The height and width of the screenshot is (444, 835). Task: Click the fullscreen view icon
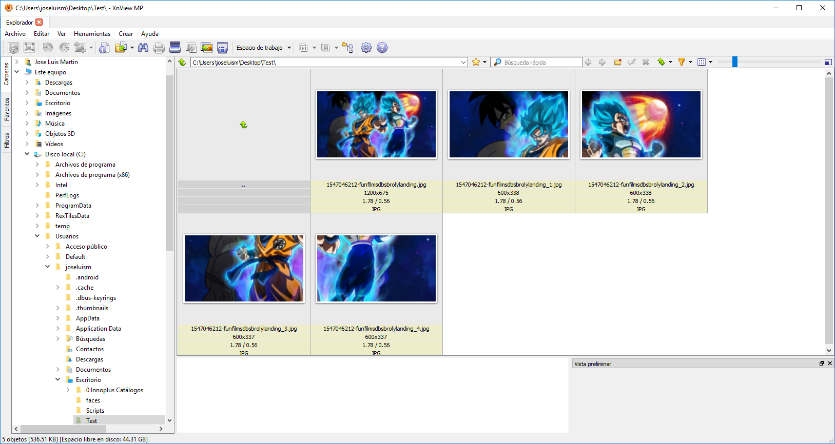click(x=29, y=48)
